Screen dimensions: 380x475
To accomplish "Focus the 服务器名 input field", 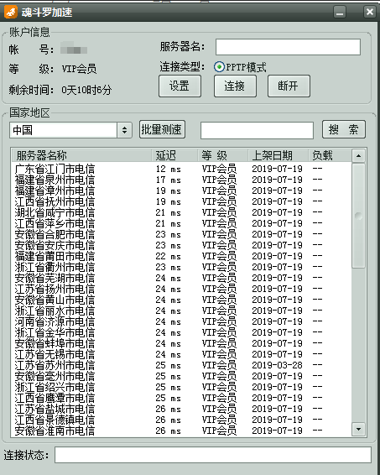I will [x=288, y=47].
